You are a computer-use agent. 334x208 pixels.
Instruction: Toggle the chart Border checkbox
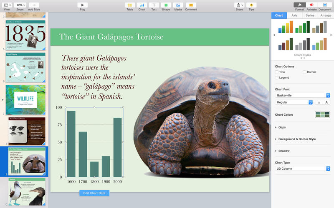click(304, 72)
